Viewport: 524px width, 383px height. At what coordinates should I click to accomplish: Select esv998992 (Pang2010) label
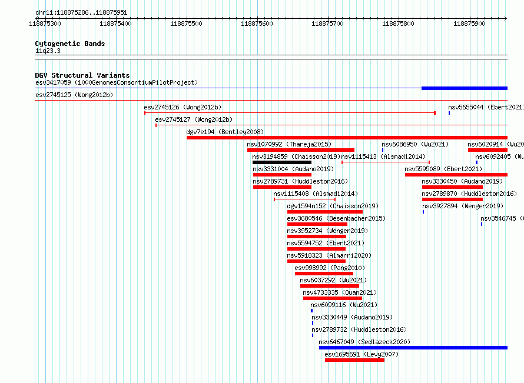[330, 268]
